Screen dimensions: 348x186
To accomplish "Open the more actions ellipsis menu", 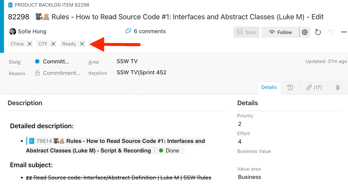I will click(344, 32).
